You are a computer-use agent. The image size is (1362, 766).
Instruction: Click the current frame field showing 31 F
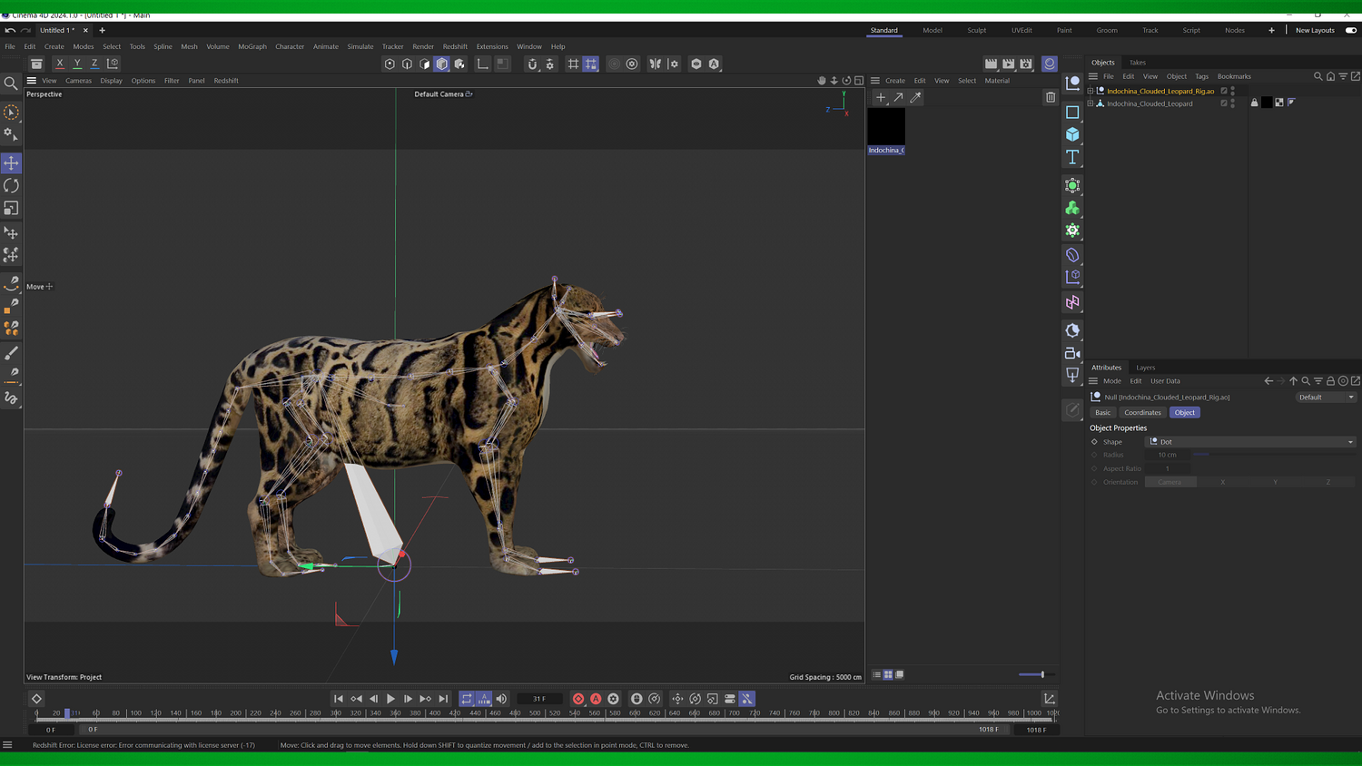coord(539,699)
